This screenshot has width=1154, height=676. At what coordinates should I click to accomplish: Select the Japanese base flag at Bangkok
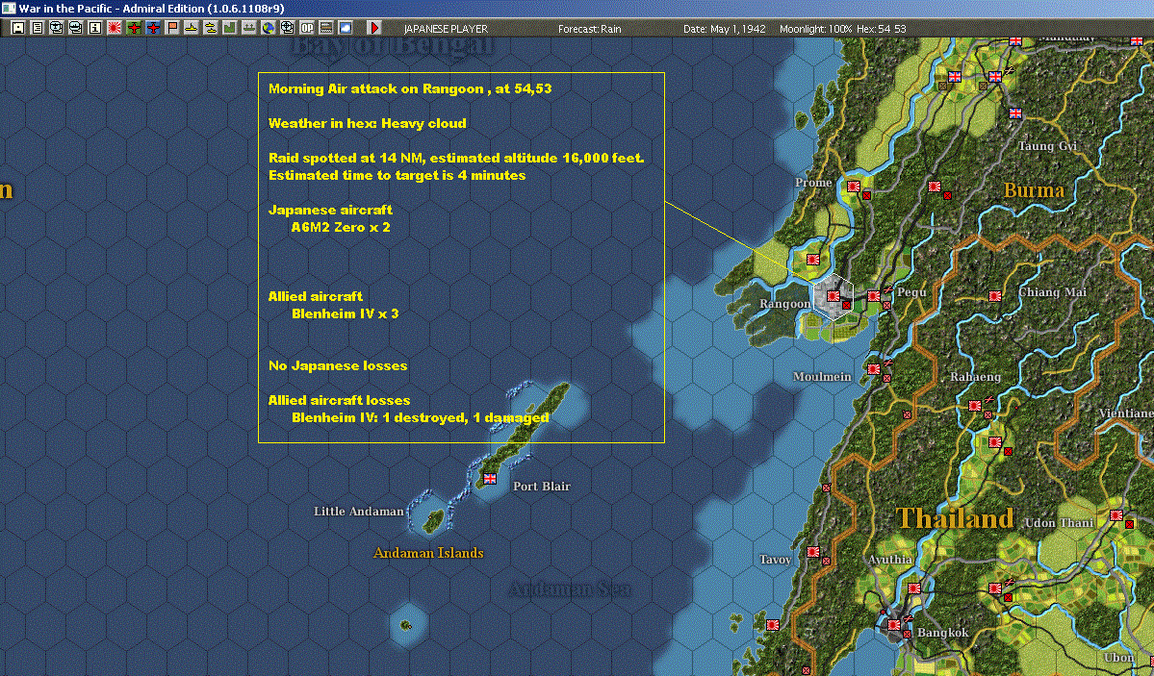(x=894, y=624)
